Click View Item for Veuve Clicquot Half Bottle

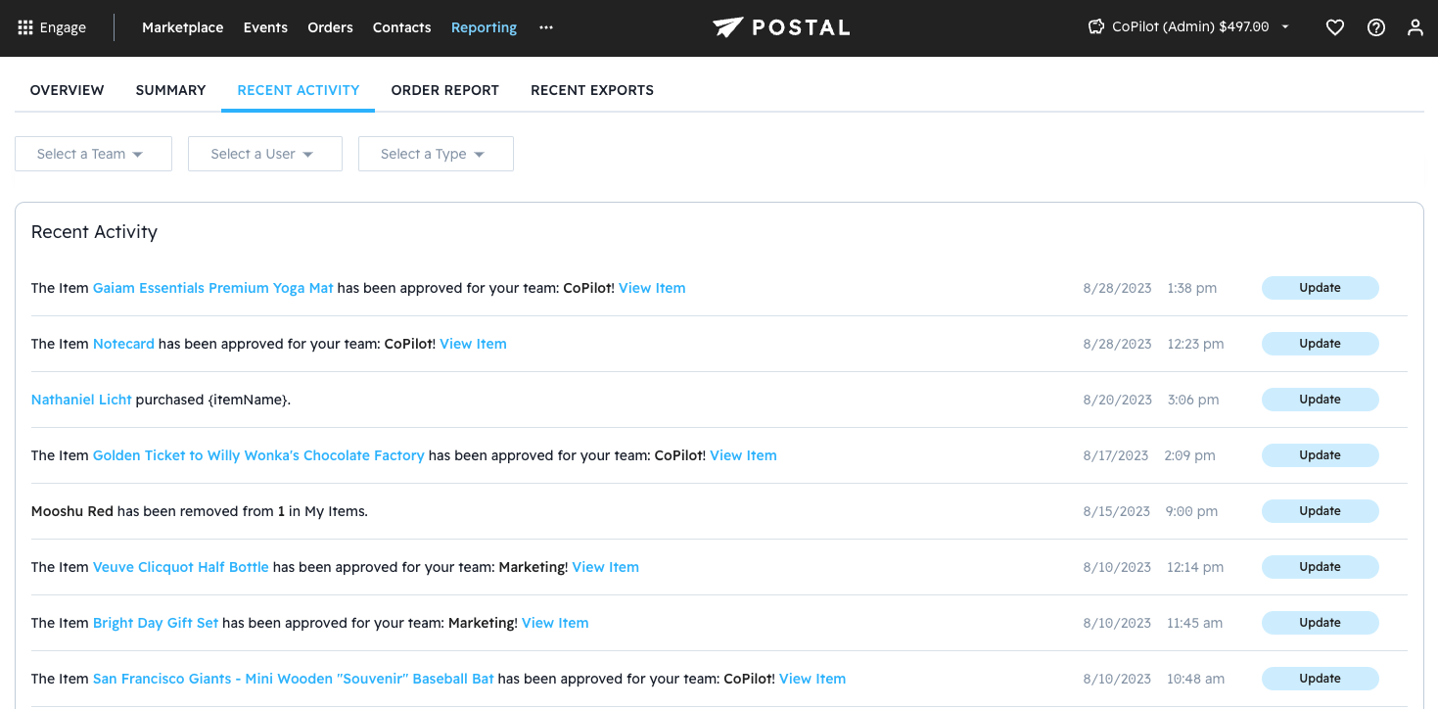pyautogui.click(x=605, y=567)
